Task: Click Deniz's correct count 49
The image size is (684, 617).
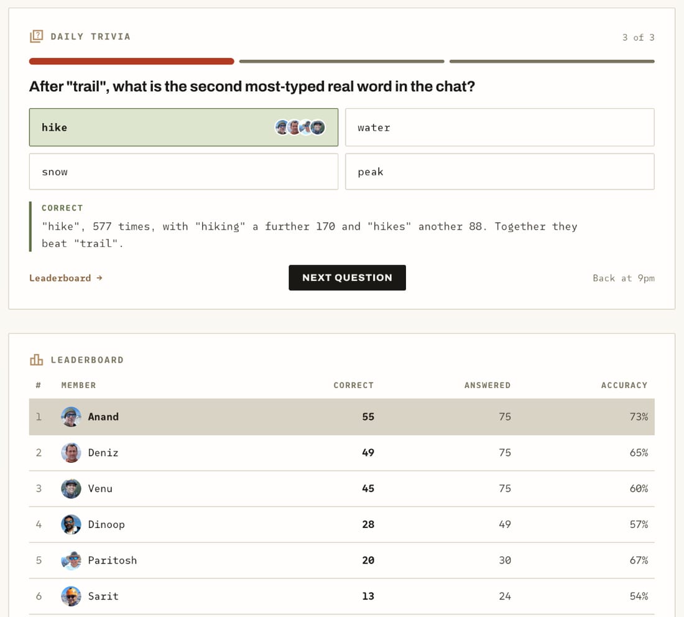Action: (367, 453)
